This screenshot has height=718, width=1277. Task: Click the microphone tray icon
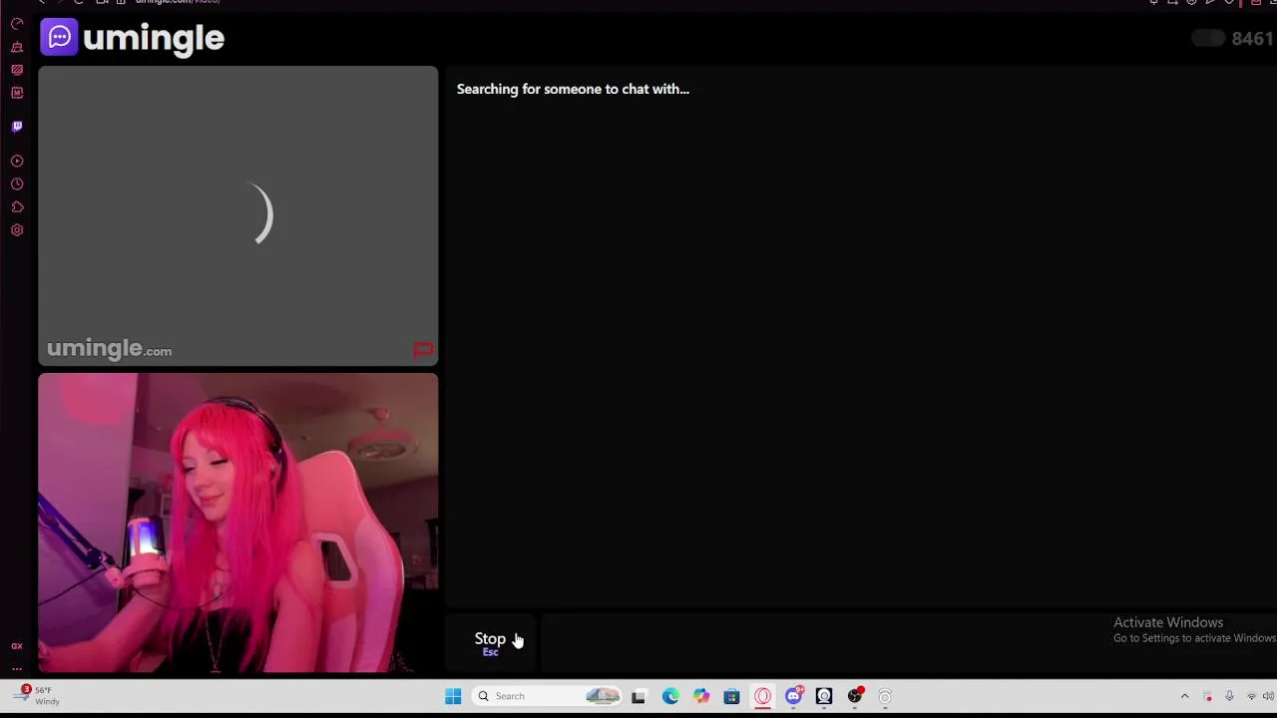pyautogui.click(x=1229, y=696)
